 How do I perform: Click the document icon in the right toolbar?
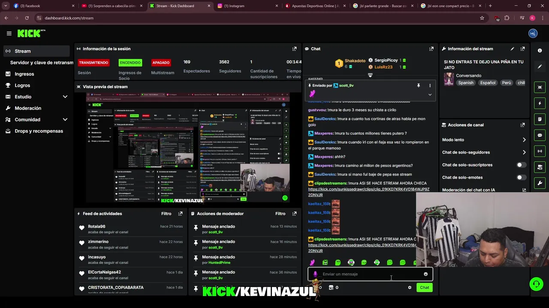click(540, 119)
